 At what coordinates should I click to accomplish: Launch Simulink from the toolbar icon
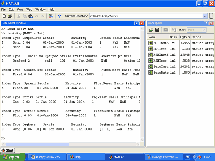pyautogui.click(x=51, y=16)
